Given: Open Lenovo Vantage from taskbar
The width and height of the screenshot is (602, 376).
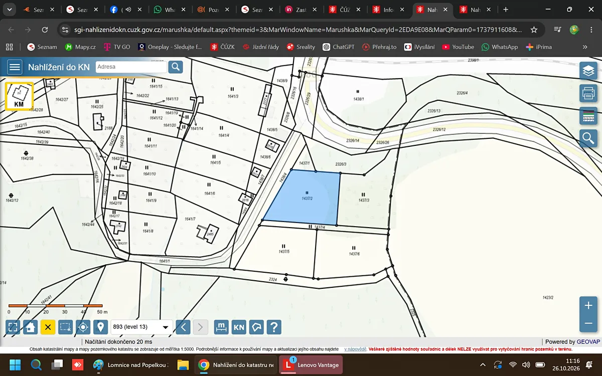Looking at the screenshot, I should (x=312, y=365).
